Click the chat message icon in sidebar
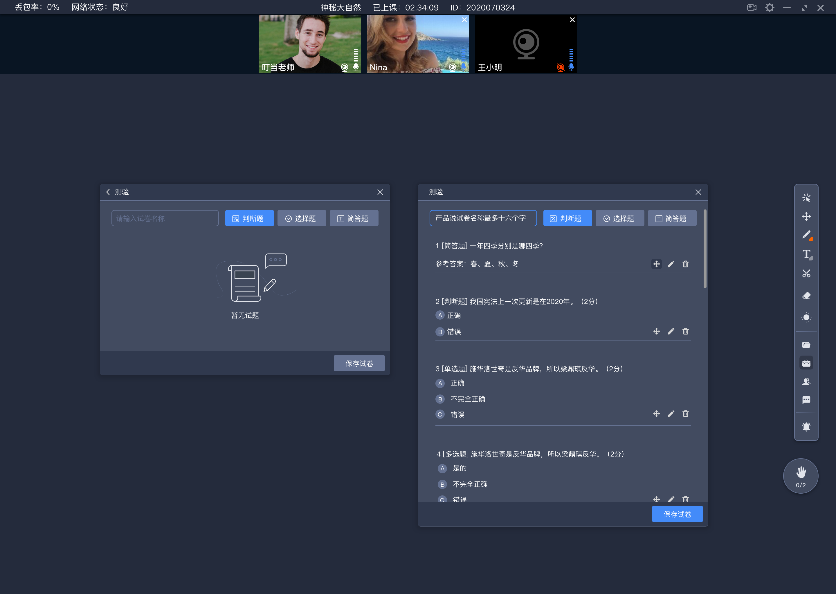Image resolution: width=836 pixels, height=594 pixels. pos(806,400)
